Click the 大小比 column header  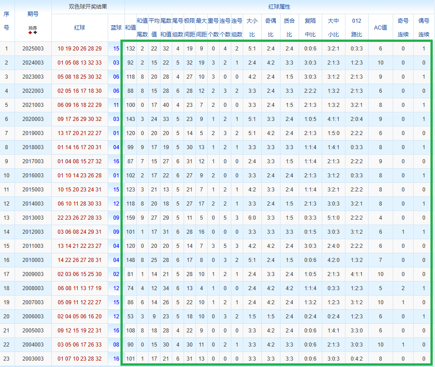pos(251,27)
